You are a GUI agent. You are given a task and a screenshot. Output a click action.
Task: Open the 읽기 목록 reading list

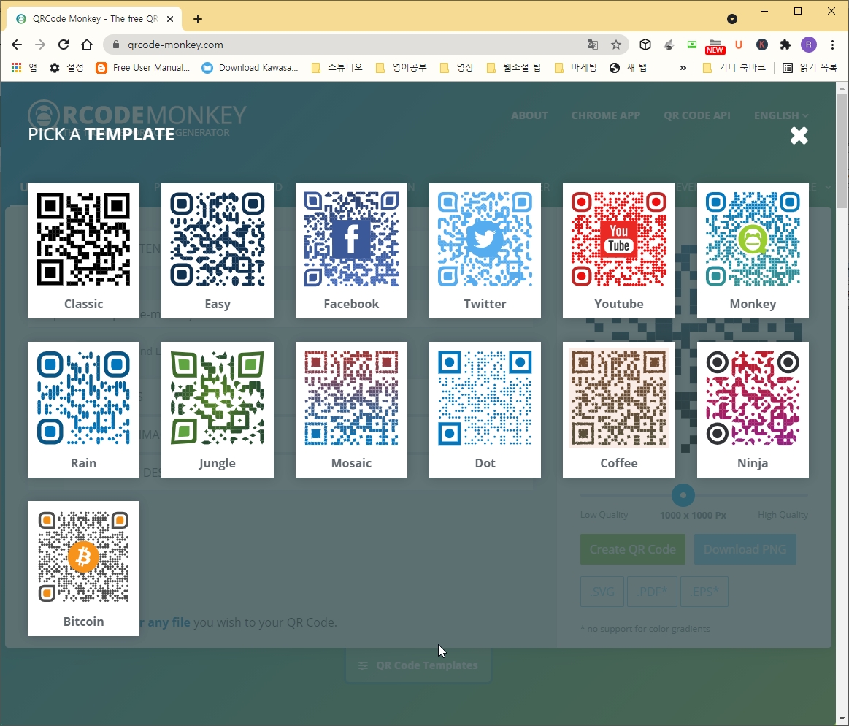pos(810,68)
